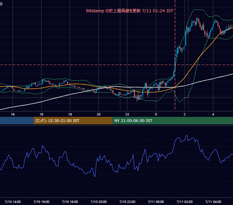Click the 0 hour label on price chart axis
Image resolution: width=233 pixels, height=205 pixels.
point(156,114)
